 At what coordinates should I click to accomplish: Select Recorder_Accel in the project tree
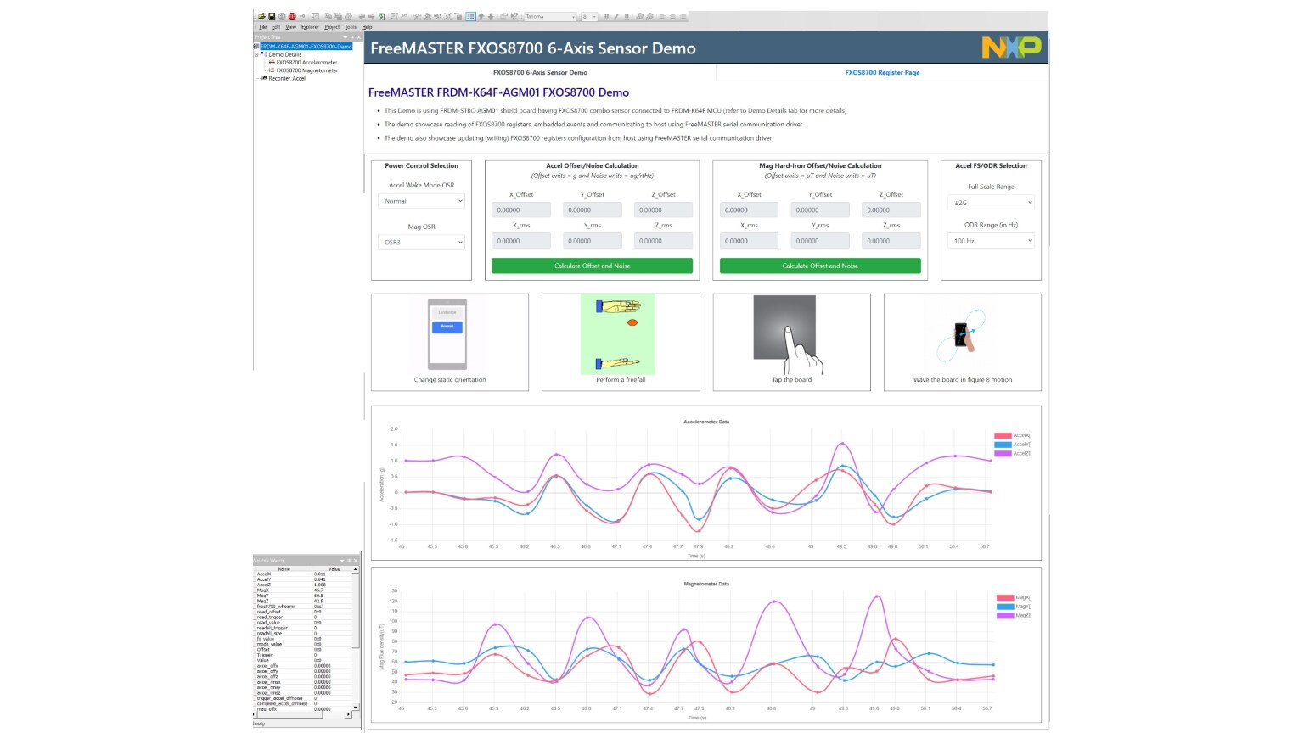[x=286, y=78]
